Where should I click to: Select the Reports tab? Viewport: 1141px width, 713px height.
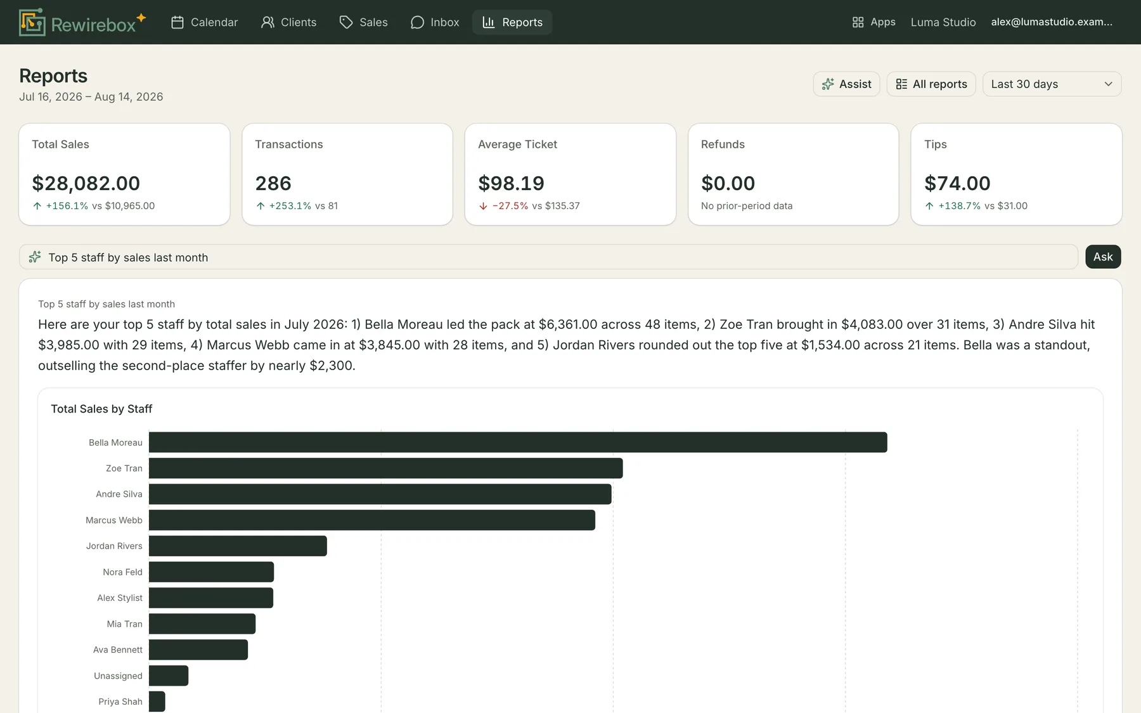click(512, 22)
